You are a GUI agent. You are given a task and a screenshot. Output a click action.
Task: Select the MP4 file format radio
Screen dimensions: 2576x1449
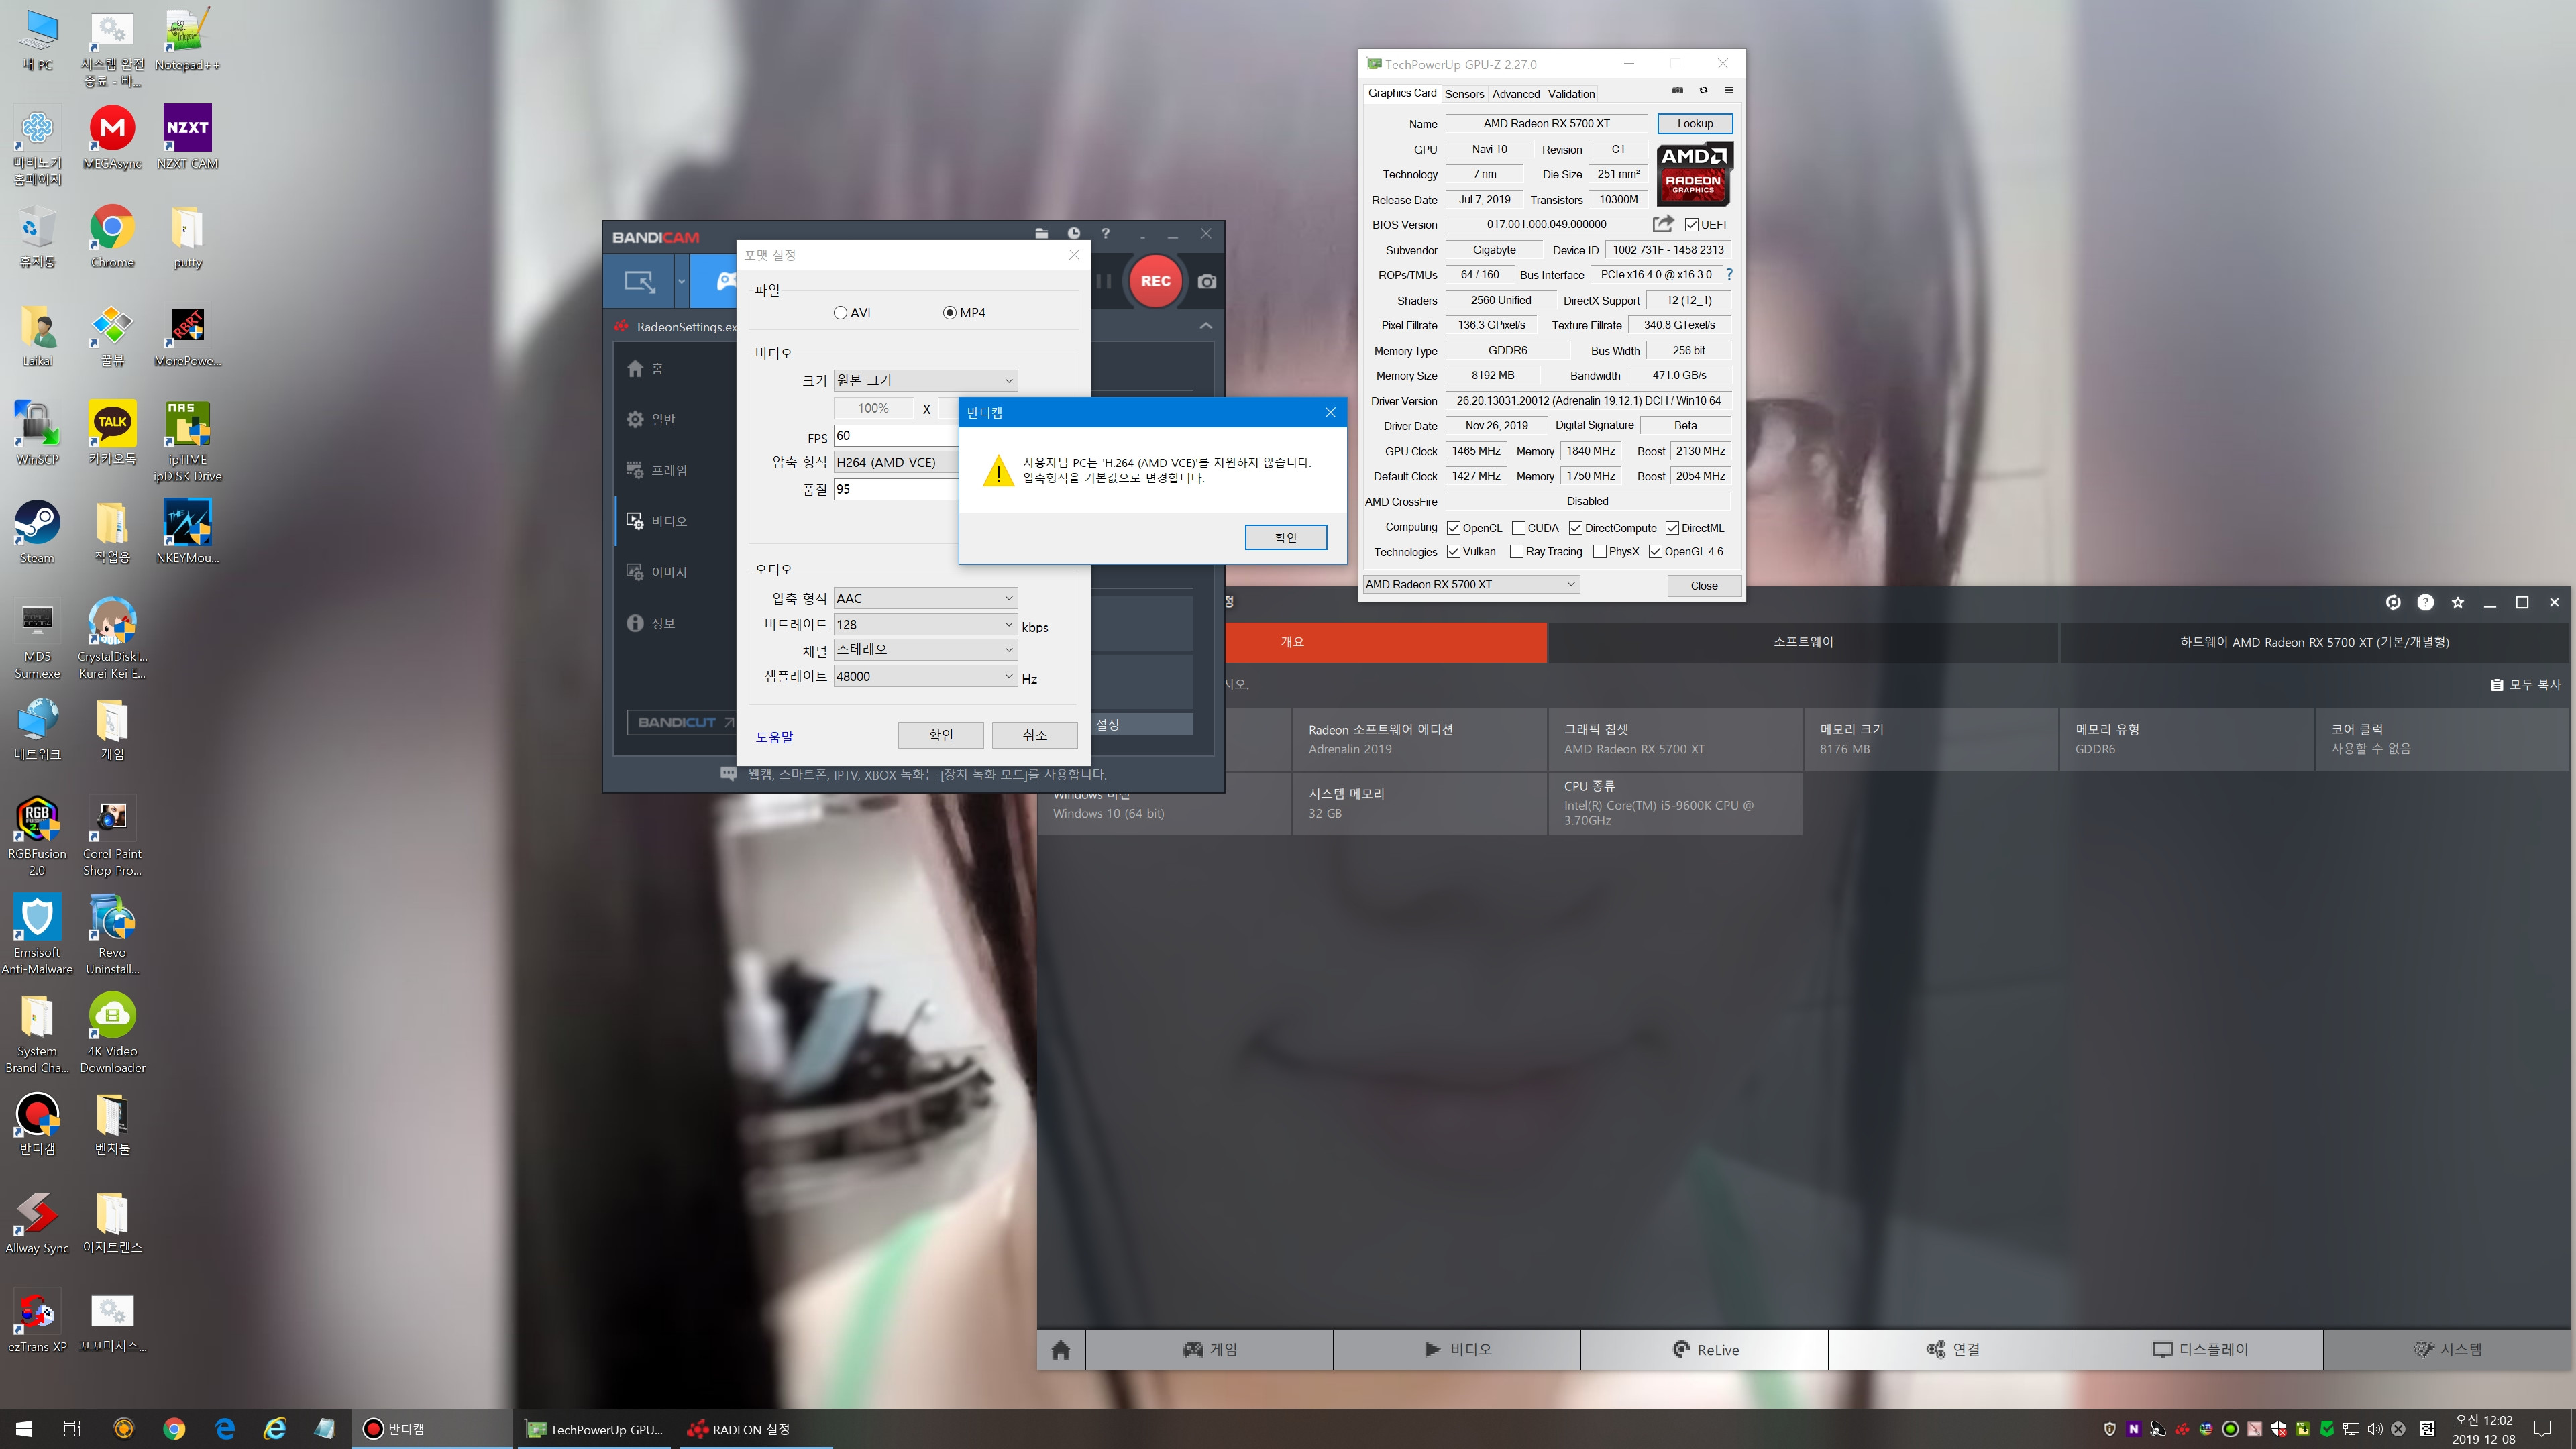[x=949, y=313]
